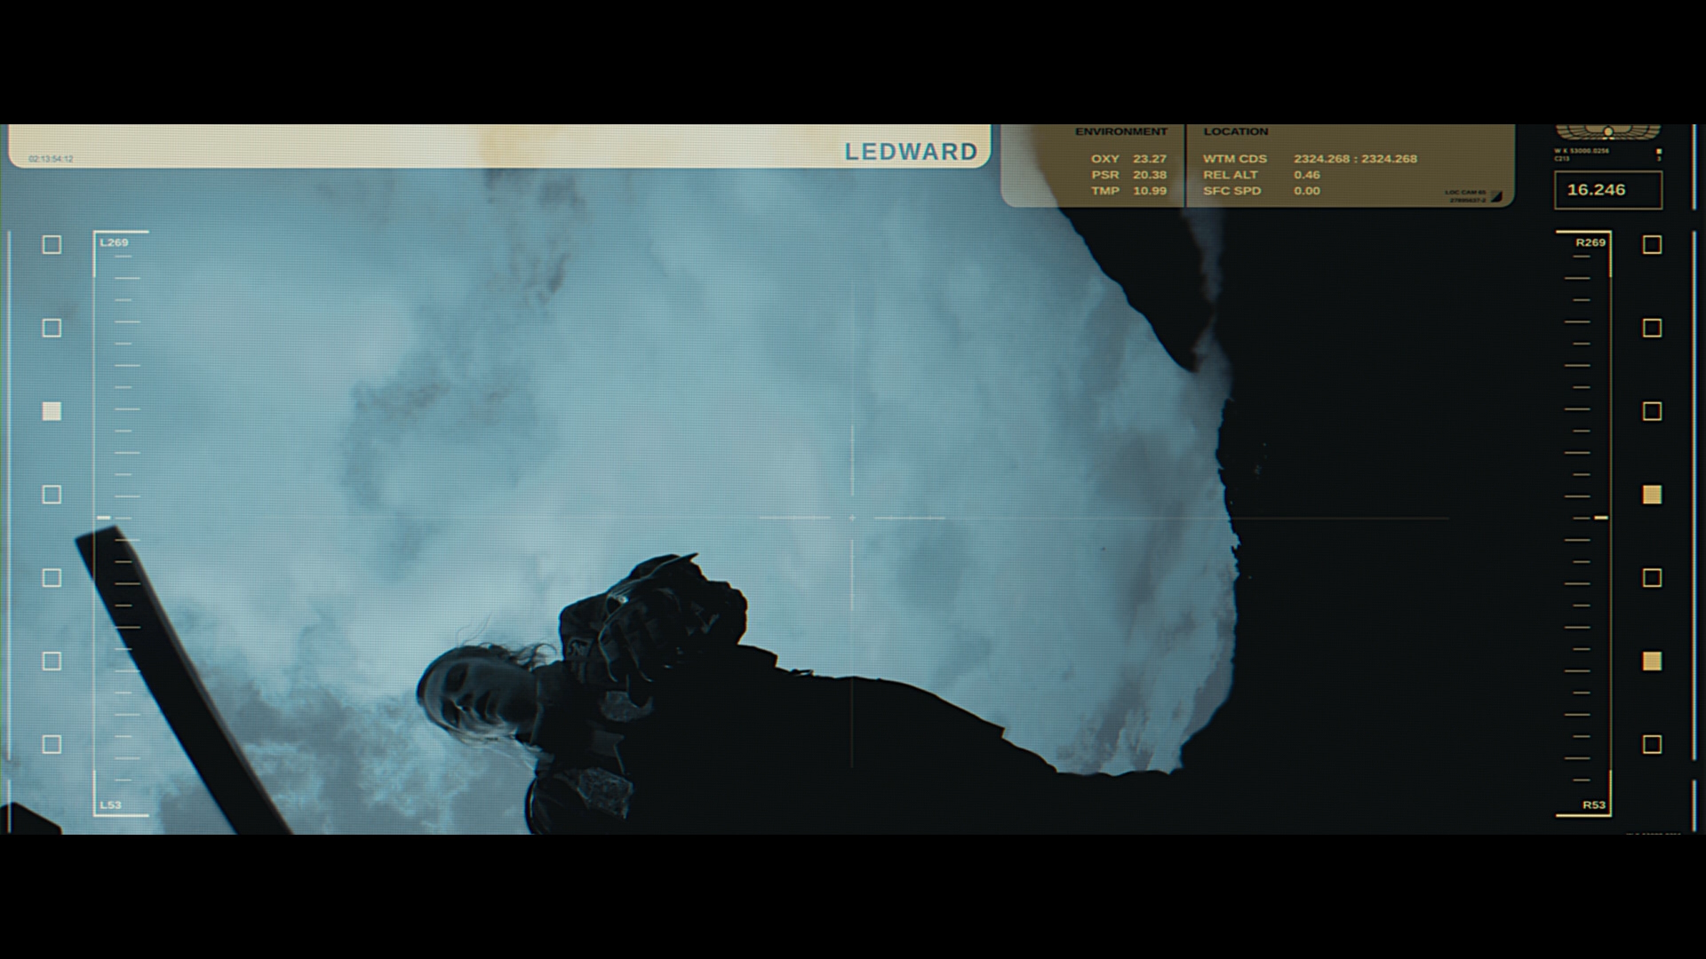The image size is (1706, 959).
Task: Toggle the second checkbox in the right column
Action: pos(1652,328)
